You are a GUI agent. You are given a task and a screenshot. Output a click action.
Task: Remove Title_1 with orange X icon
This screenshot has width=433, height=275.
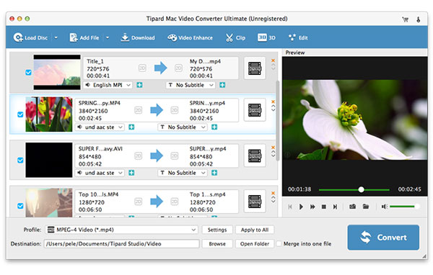(x=273, y=60)
